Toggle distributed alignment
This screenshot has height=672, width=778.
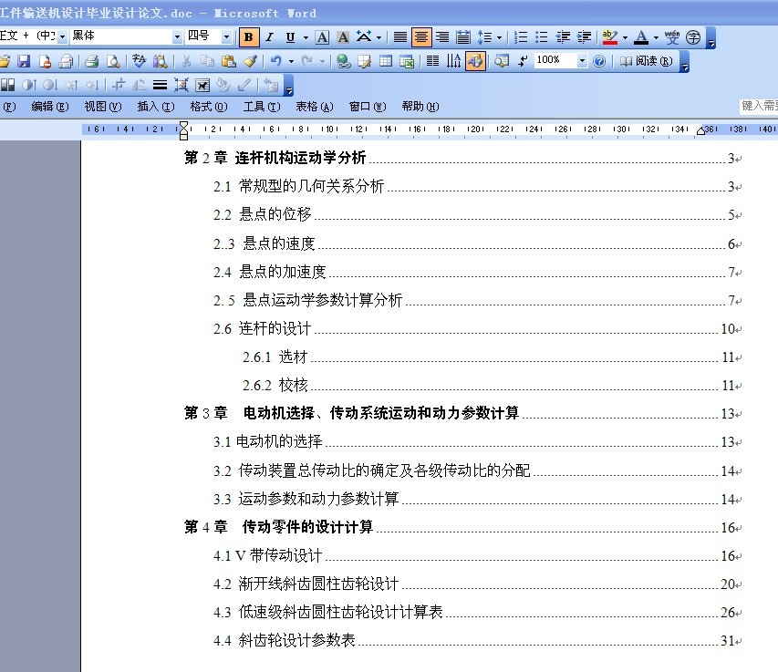click(463, 37)
